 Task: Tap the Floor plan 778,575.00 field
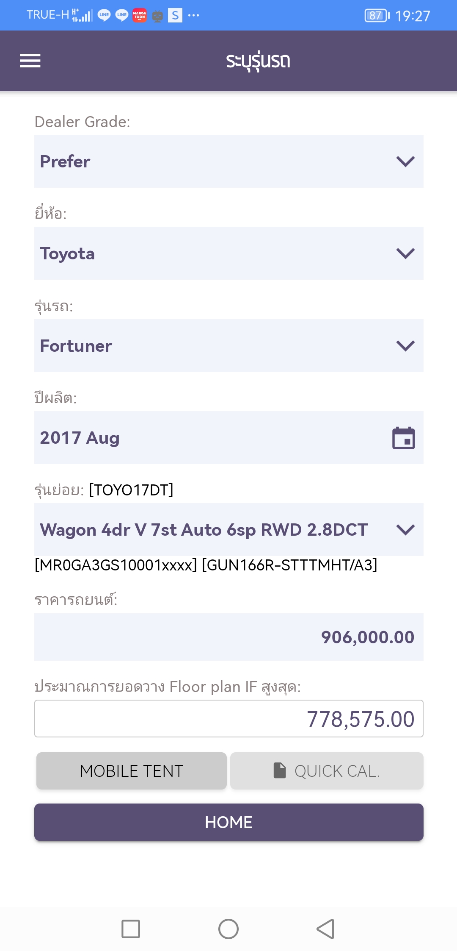(x=228, y=719)
